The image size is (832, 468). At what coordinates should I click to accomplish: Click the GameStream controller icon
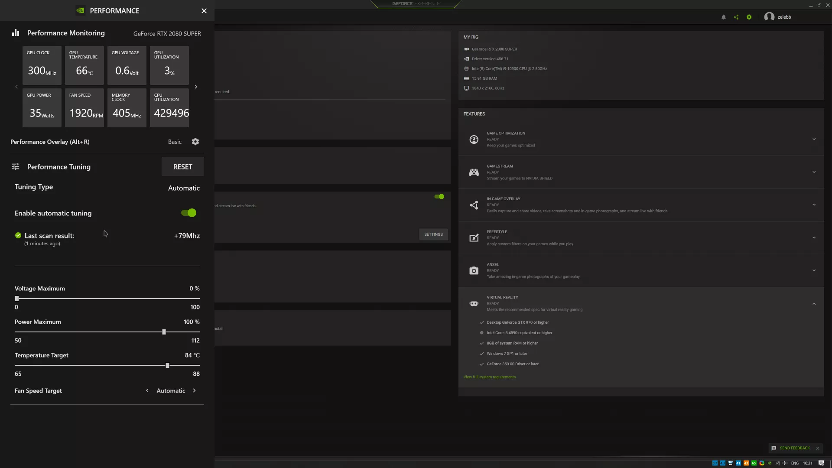point(474,172)
